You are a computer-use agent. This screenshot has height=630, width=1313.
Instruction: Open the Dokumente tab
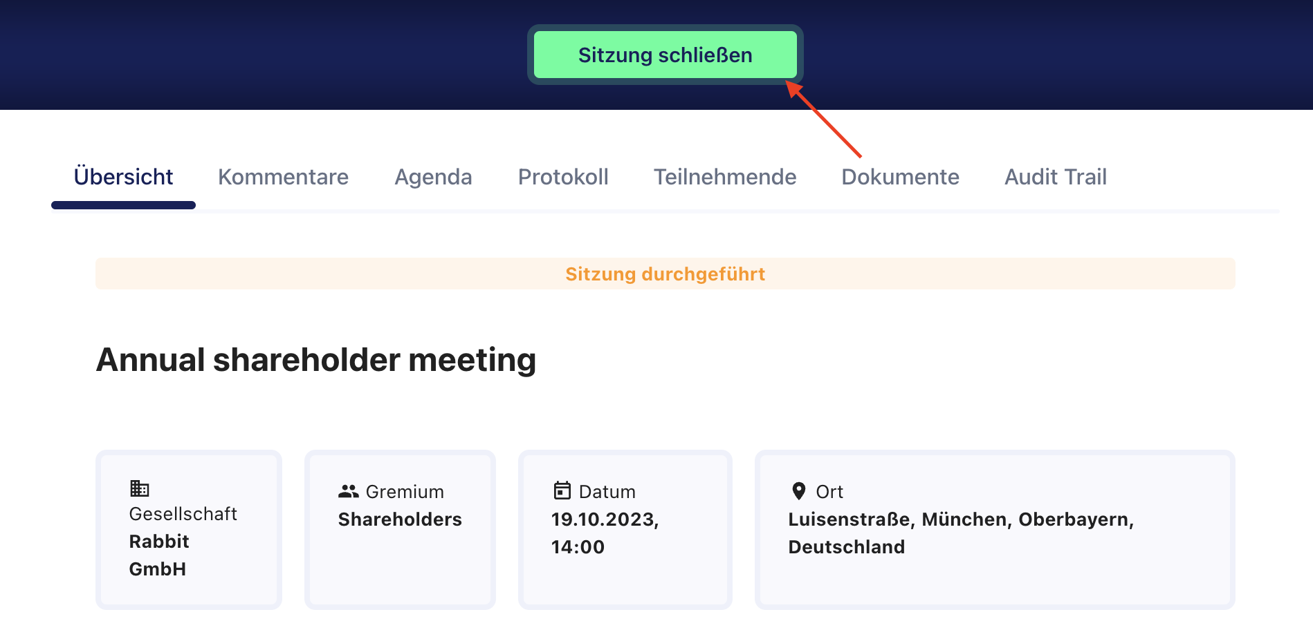coord(900,177)
